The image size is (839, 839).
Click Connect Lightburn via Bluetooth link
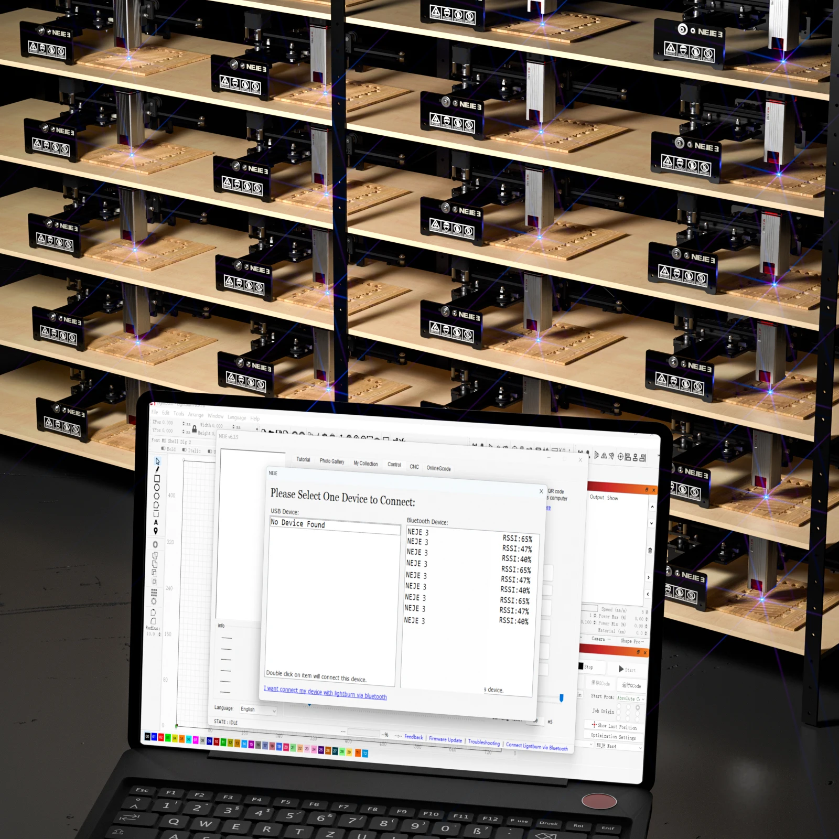pos(536,747)
